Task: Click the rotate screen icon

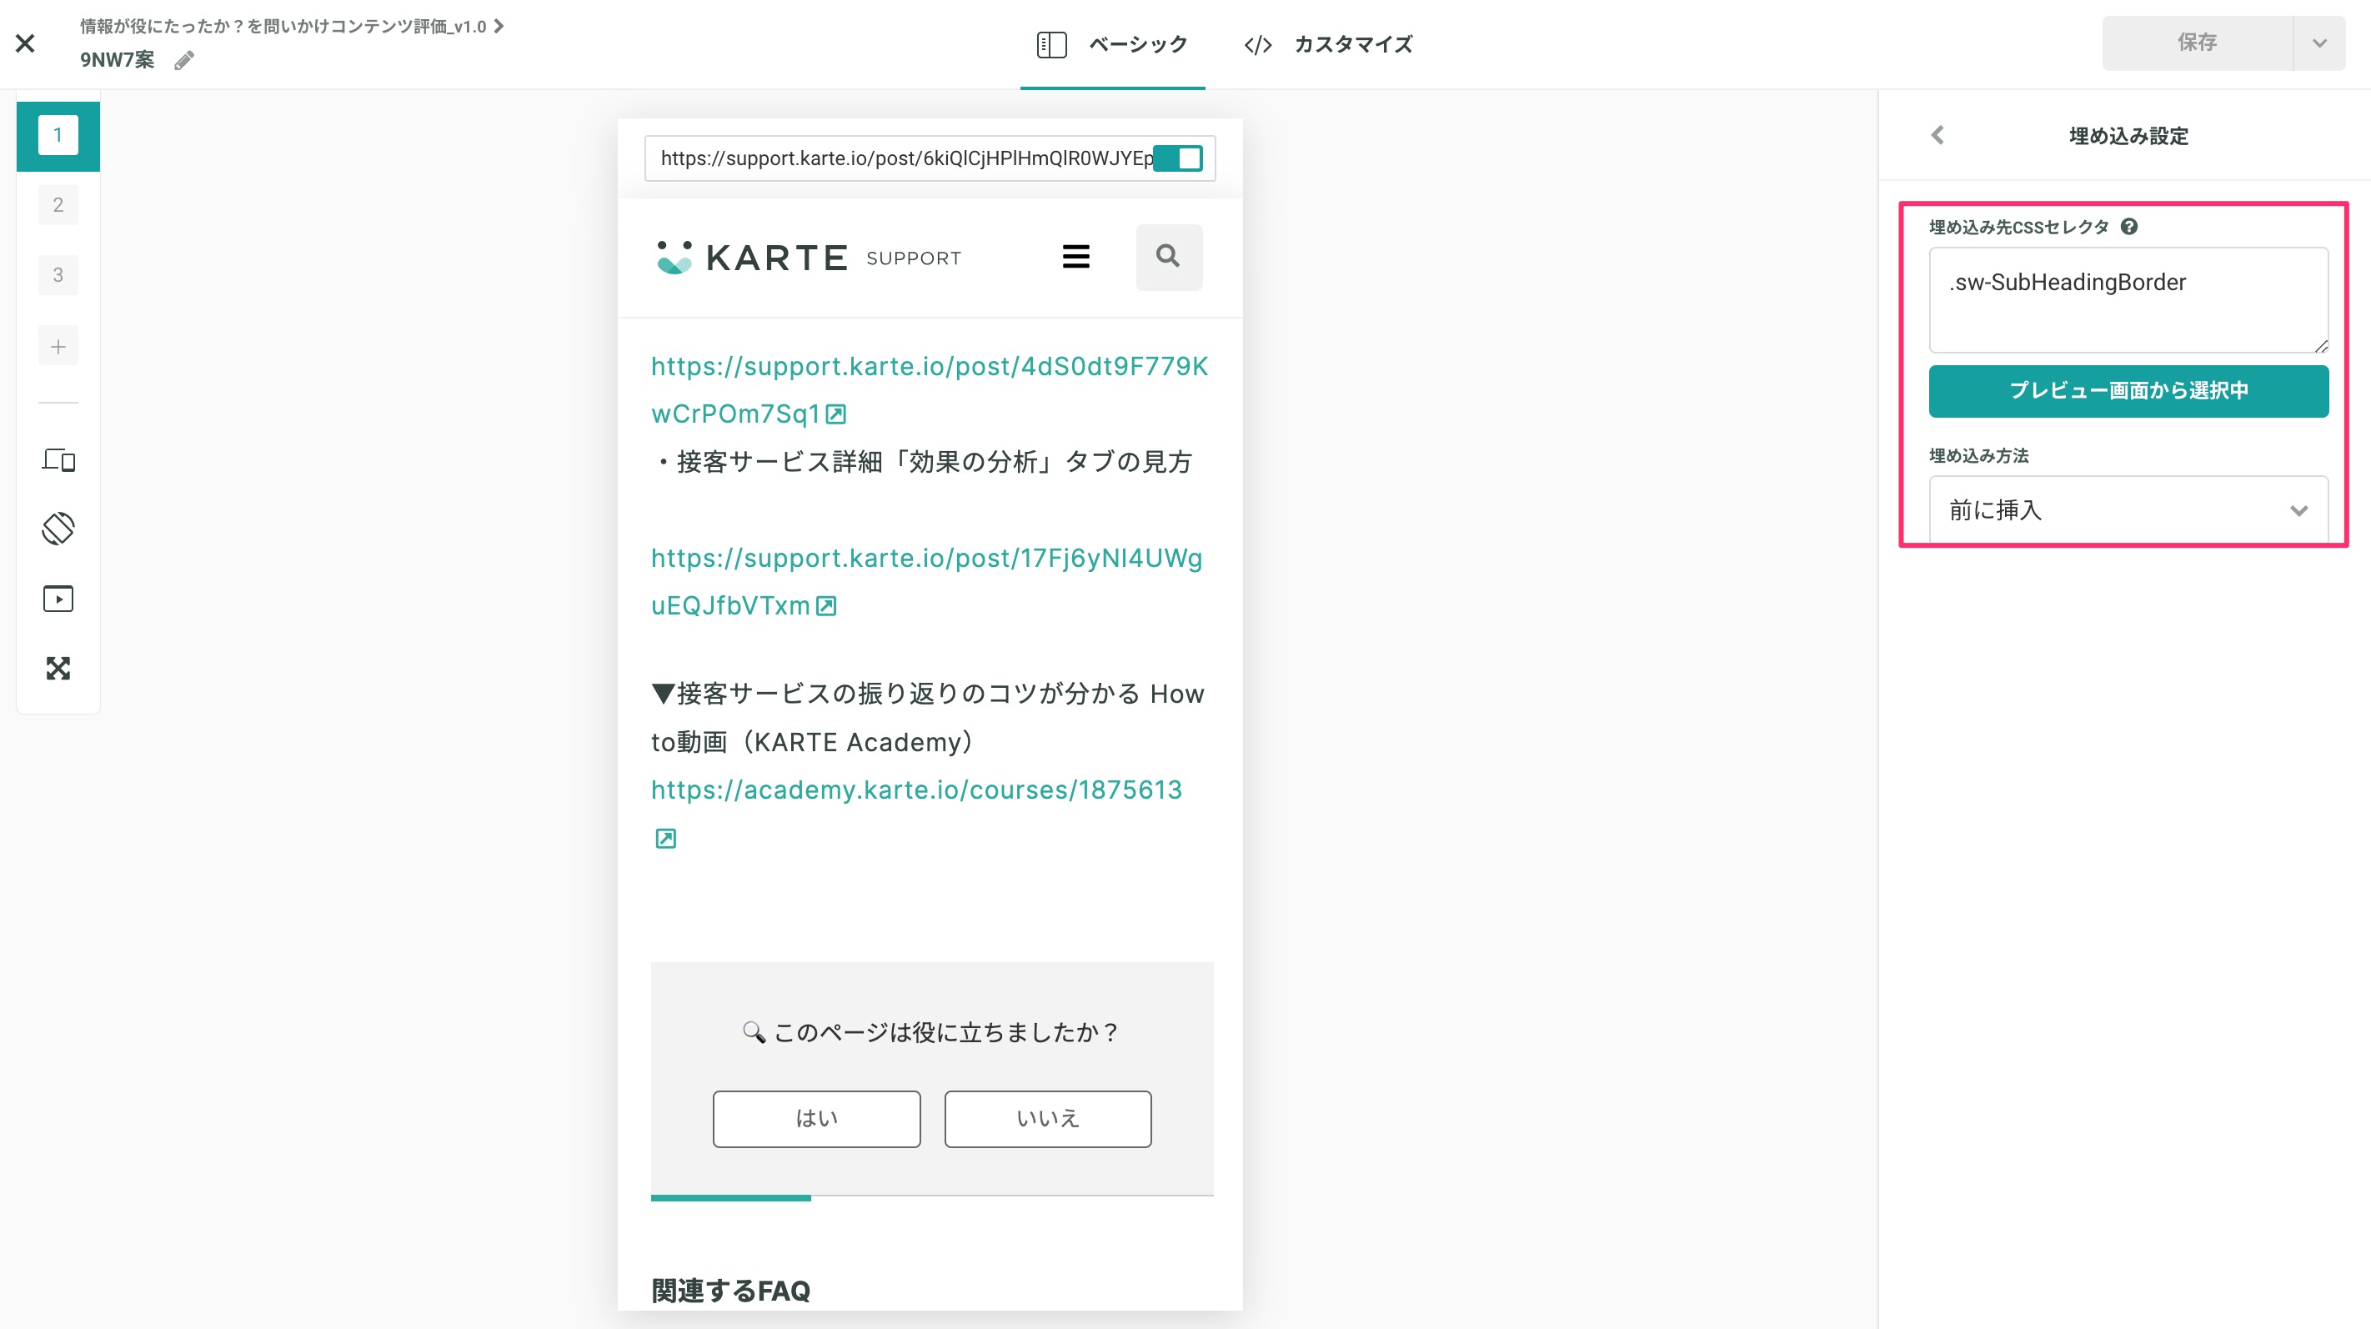Action: [58, 529]
